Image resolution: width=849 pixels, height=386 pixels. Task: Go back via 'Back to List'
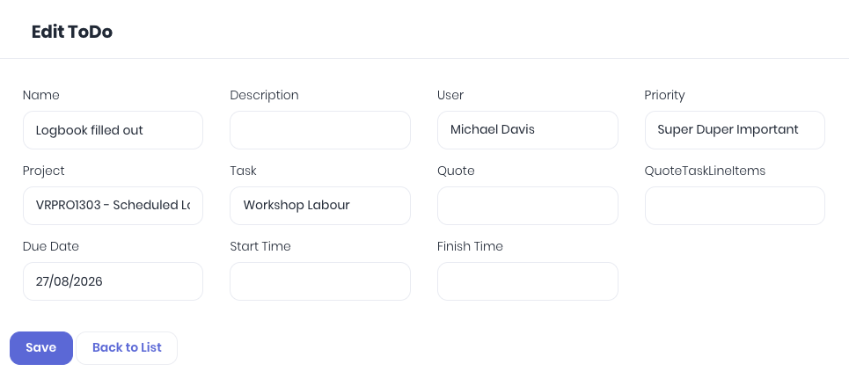click(127, 348)
